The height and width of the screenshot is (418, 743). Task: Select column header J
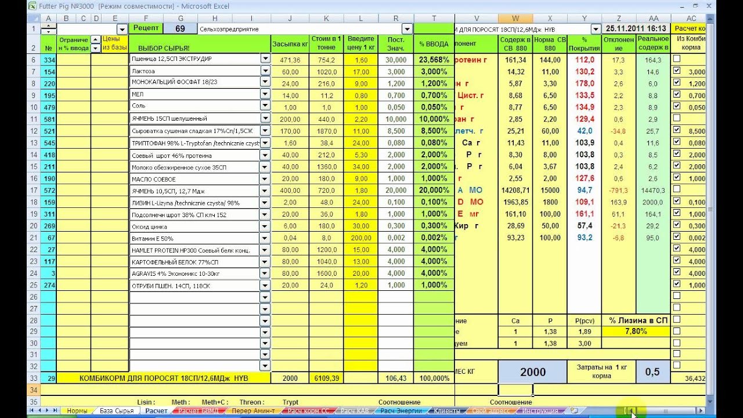[x=290, y=19]
